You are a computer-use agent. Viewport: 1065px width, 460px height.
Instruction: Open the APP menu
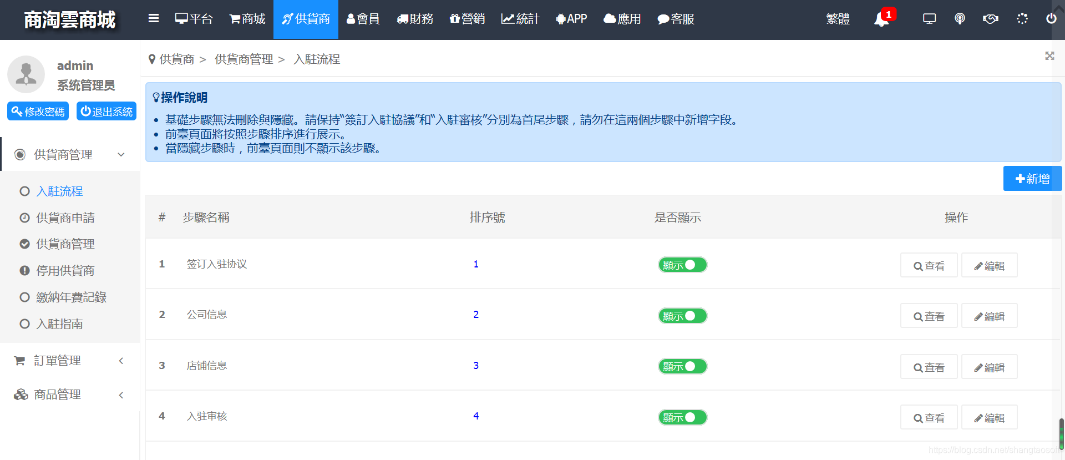tap(571, 19)
